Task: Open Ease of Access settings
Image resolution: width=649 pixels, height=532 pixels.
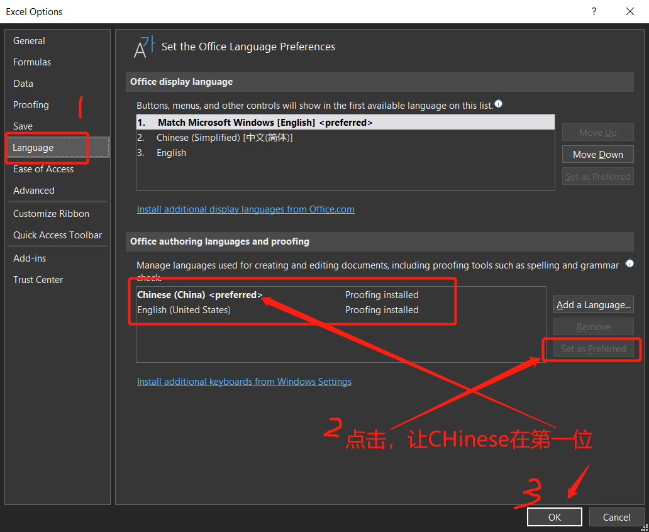Action: point(58,169)
